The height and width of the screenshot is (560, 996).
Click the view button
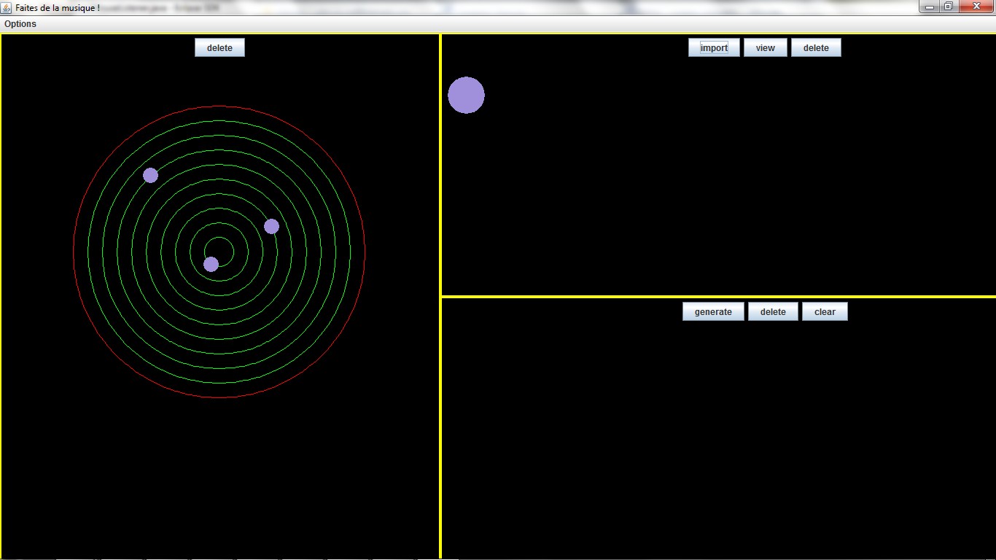765,47
